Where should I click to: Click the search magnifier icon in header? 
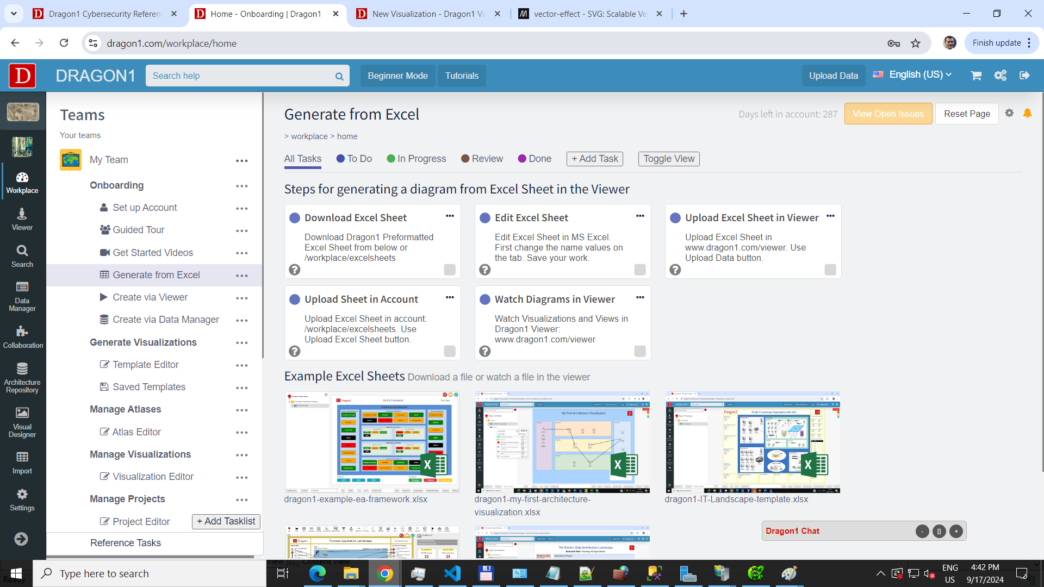click(x=339, y=76)
